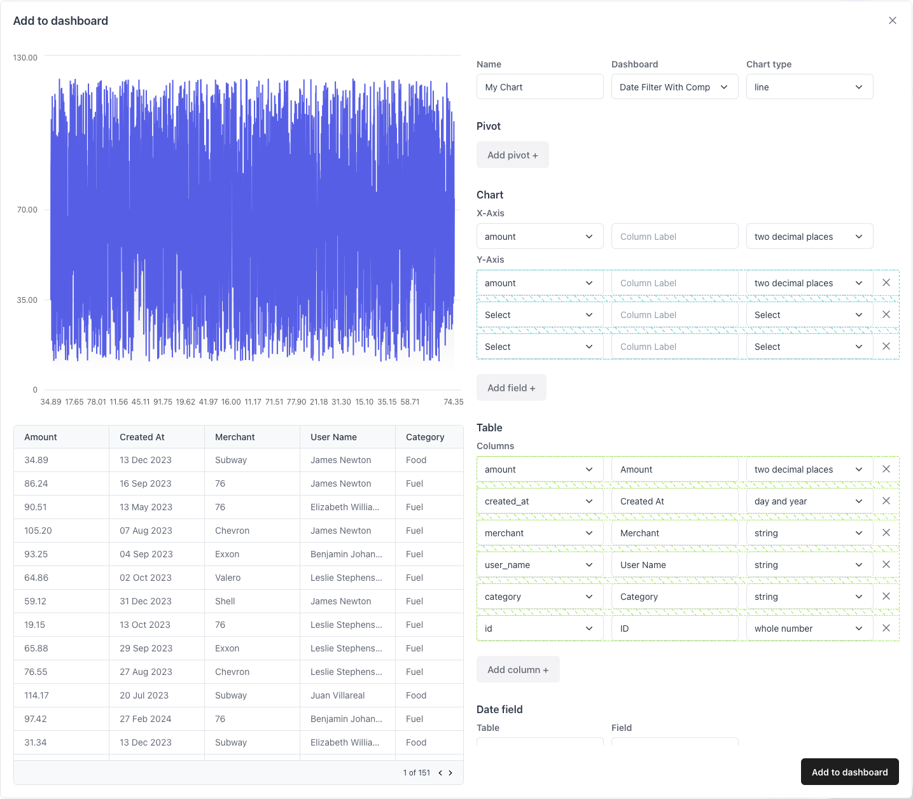Go to next table page
The image size is (913, 799).
(450, 772)
